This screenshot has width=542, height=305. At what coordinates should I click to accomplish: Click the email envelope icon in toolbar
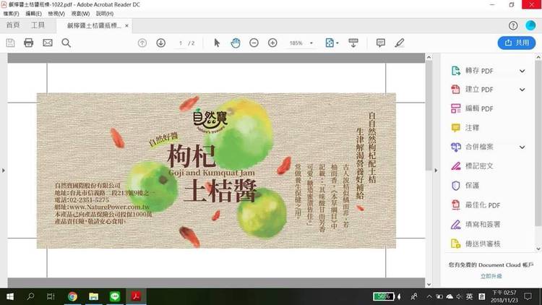[48, 43]
